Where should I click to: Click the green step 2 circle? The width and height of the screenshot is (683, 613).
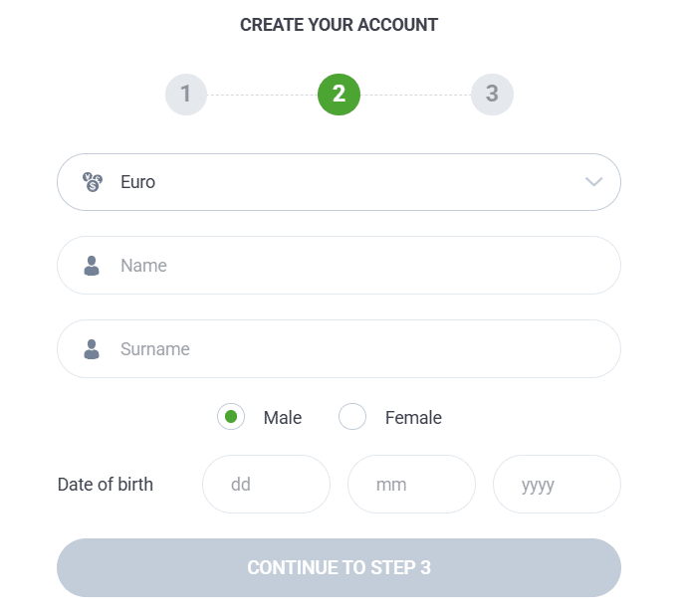point(339,95)
